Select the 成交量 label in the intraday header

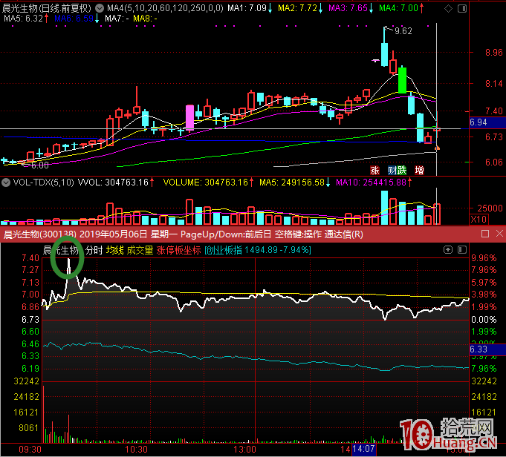coord(140,250)
